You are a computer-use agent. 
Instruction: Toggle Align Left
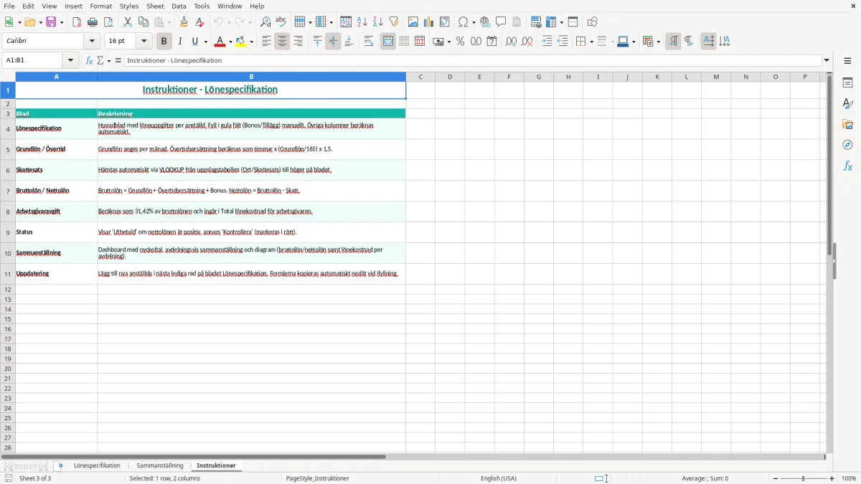coord(266,42)
